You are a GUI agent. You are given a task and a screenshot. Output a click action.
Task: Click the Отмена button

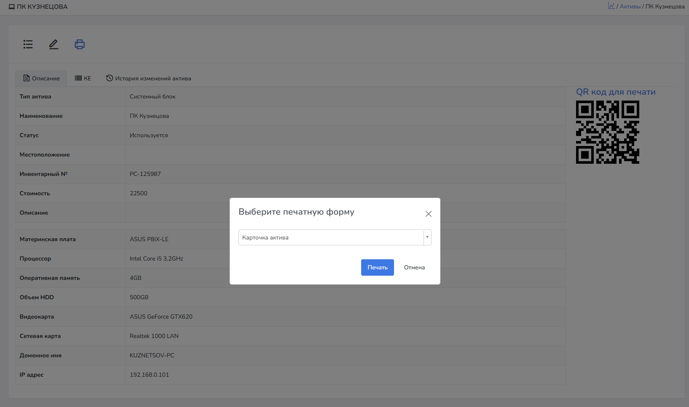(x=414, y=267)
